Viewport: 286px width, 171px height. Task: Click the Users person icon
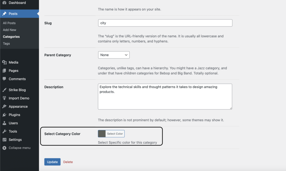tap(4, 123)
